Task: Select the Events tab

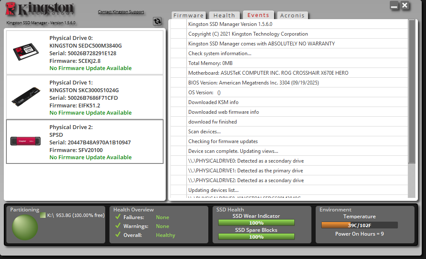Action: tap(258, 15)
